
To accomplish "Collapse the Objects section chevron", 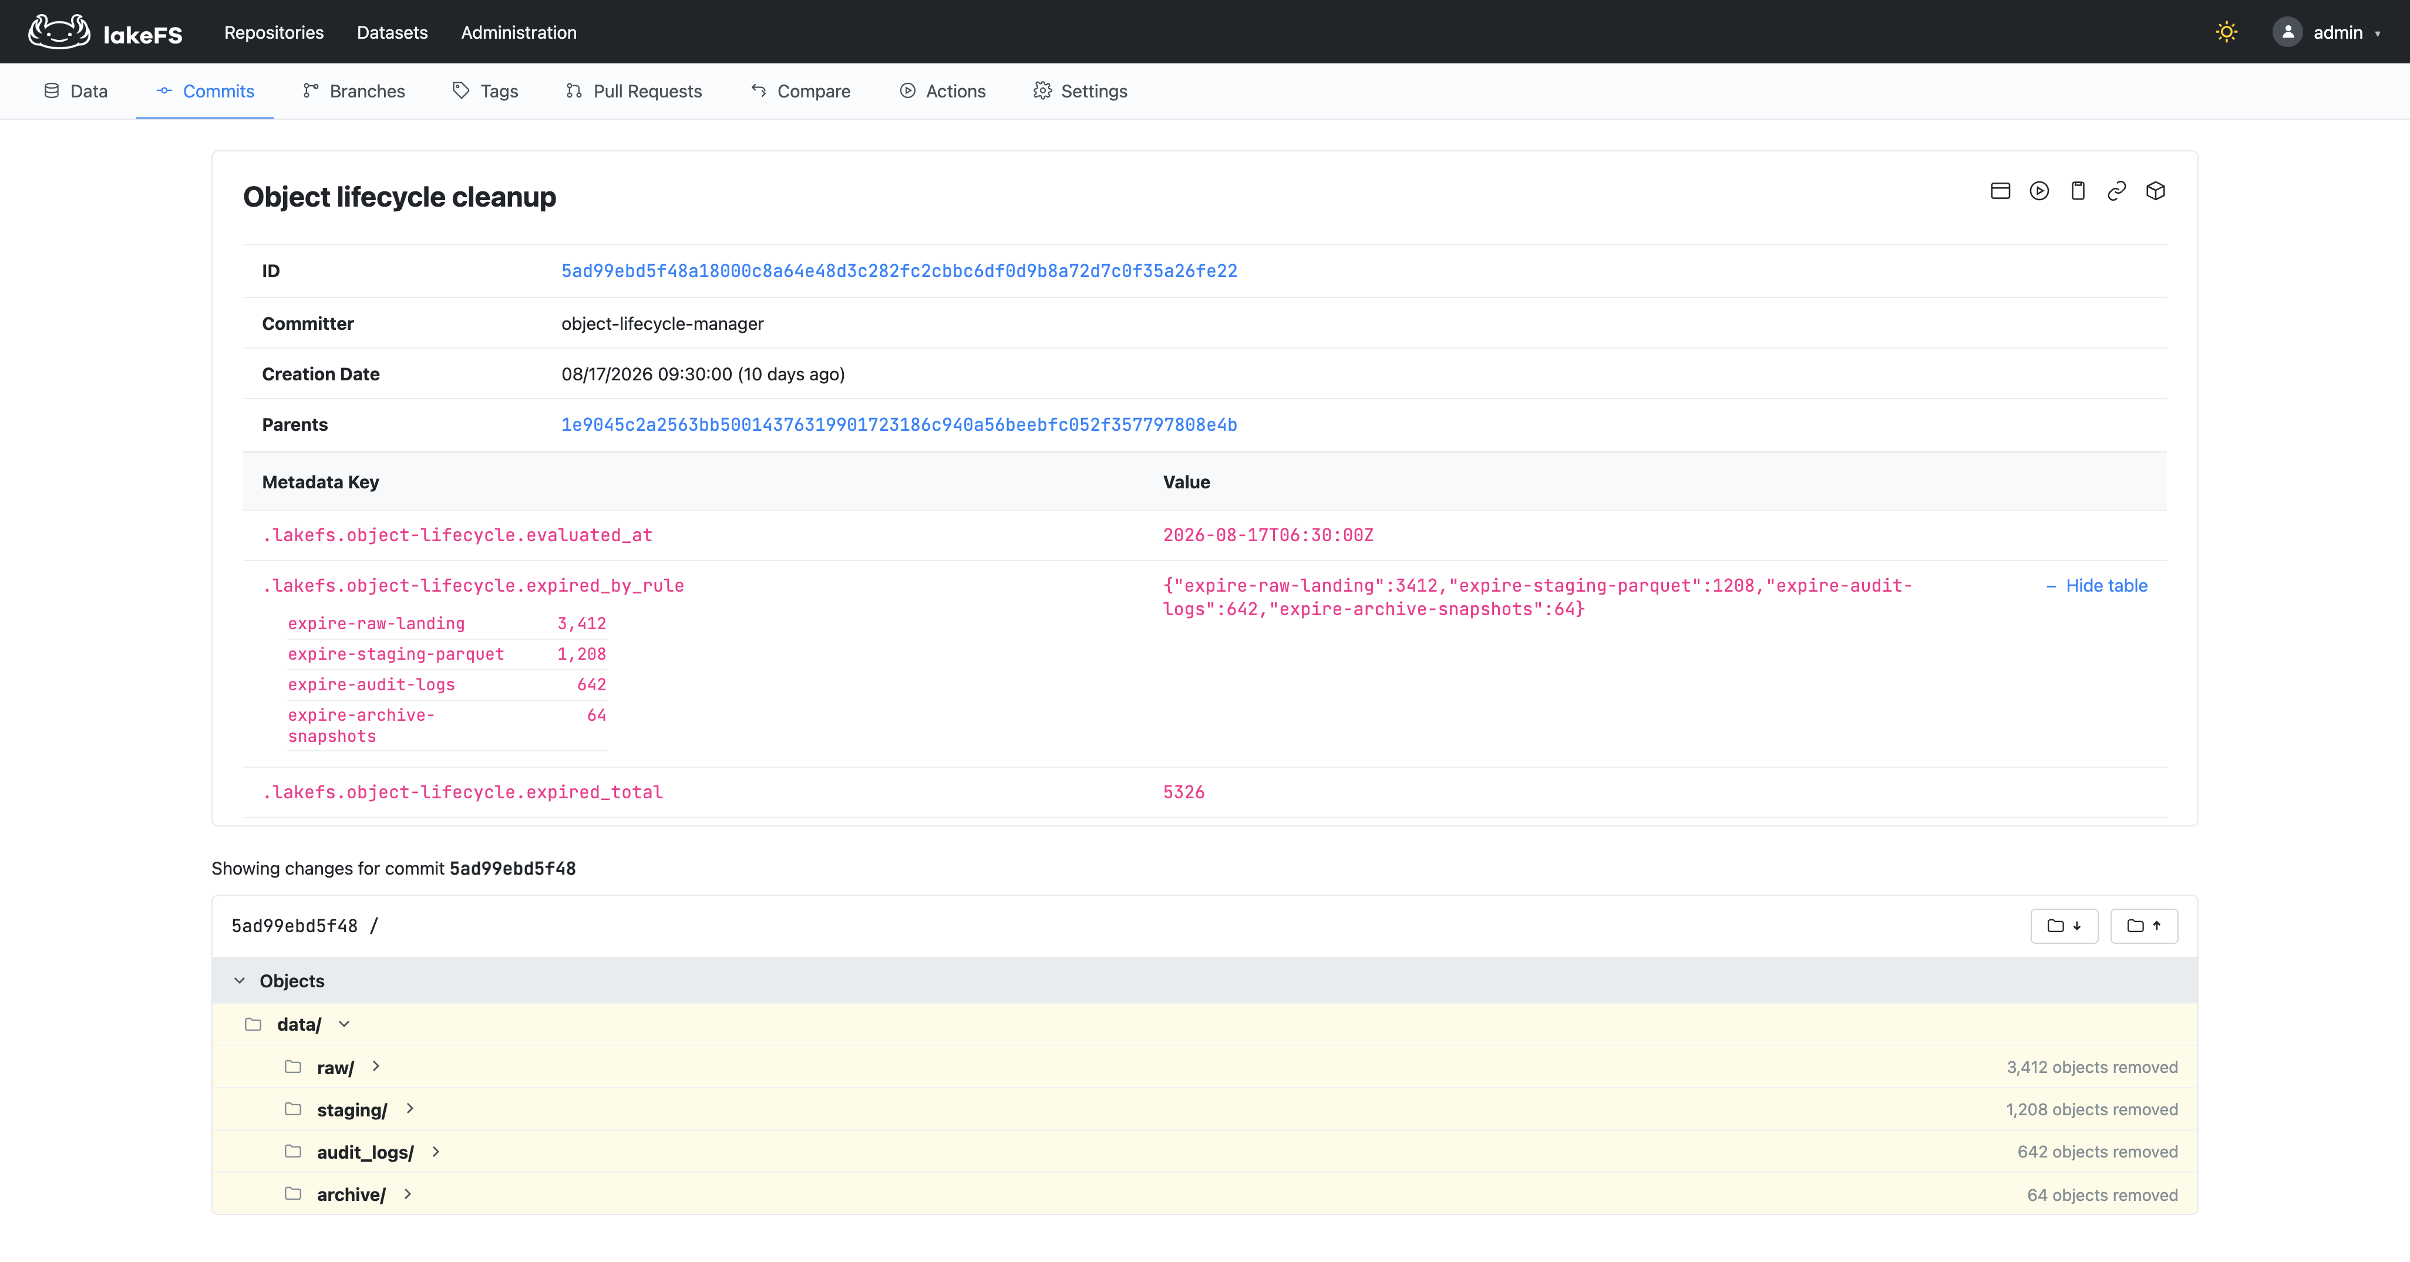I will tap(240, 981).
